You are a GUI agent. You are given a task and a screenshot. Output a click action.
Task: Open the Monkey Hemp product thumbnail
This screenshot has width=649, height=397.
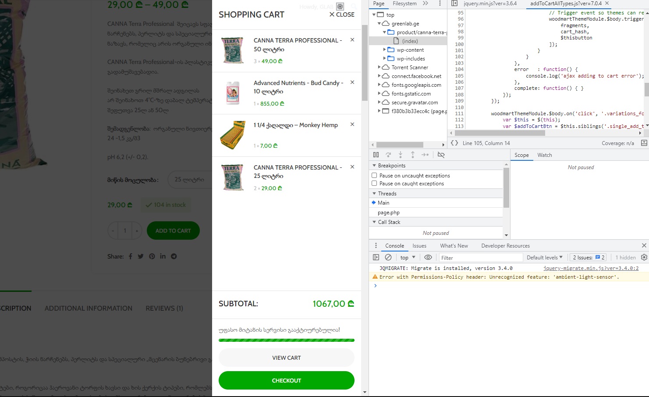233,135
